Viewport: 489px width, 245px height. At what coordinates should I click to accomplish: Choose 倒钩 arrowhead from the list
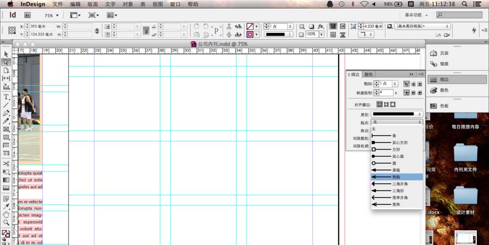pyautogui.click(x=396, y=177)
